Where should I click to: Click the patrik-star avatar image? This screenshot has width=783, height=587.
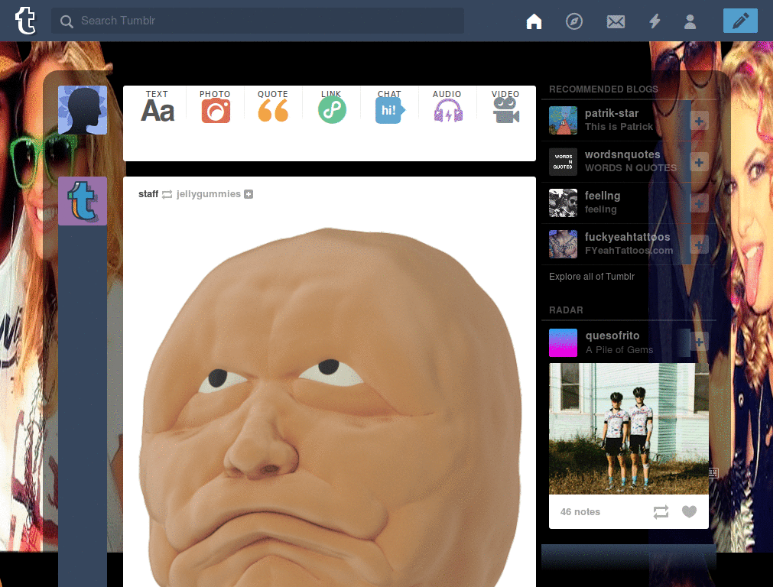pyautogui.click(x=563, y=120)
